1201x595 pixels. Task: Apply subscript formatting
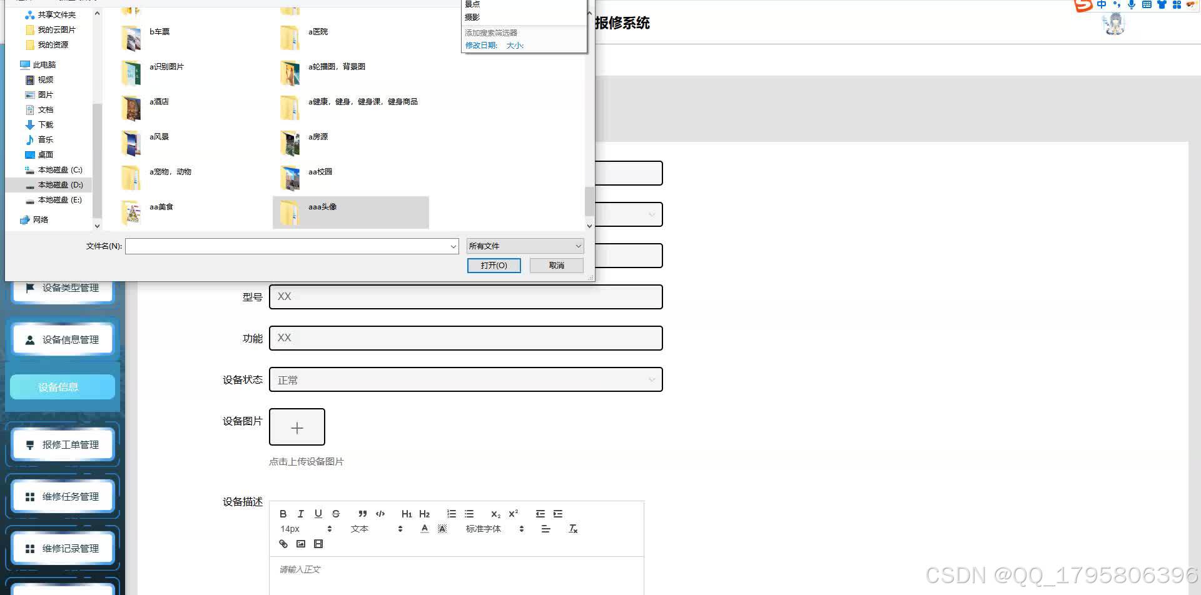point(495,514)
